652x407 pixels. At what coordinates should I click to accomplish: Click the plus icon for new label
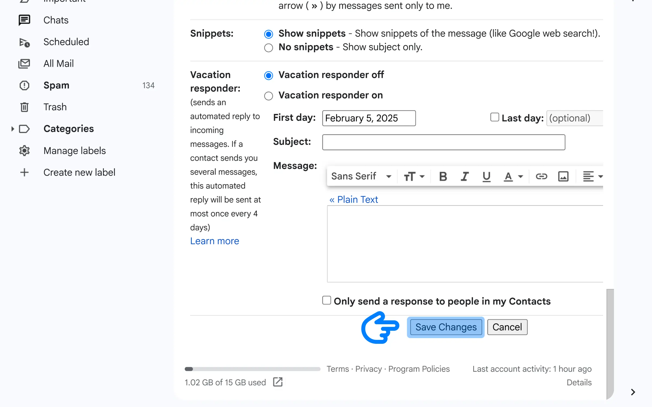[24, 172]
